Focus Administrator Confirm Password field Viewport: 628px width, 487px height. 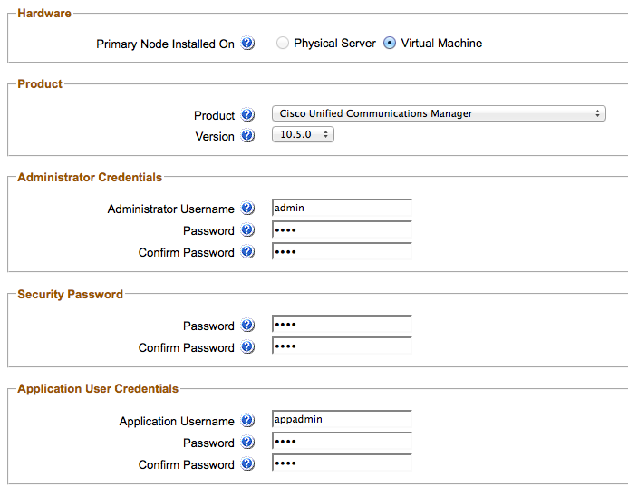point(342,252)
